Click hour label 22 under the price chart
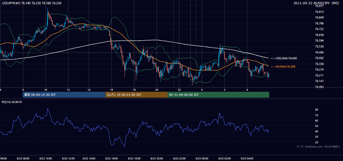This screenshot has height=161, width=343. coord(179,90)
